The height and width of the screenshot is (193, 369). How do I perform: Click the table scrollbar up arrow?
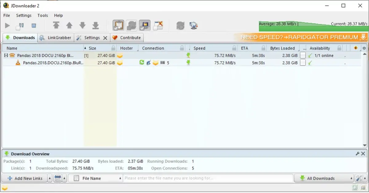tap(365, 54)
